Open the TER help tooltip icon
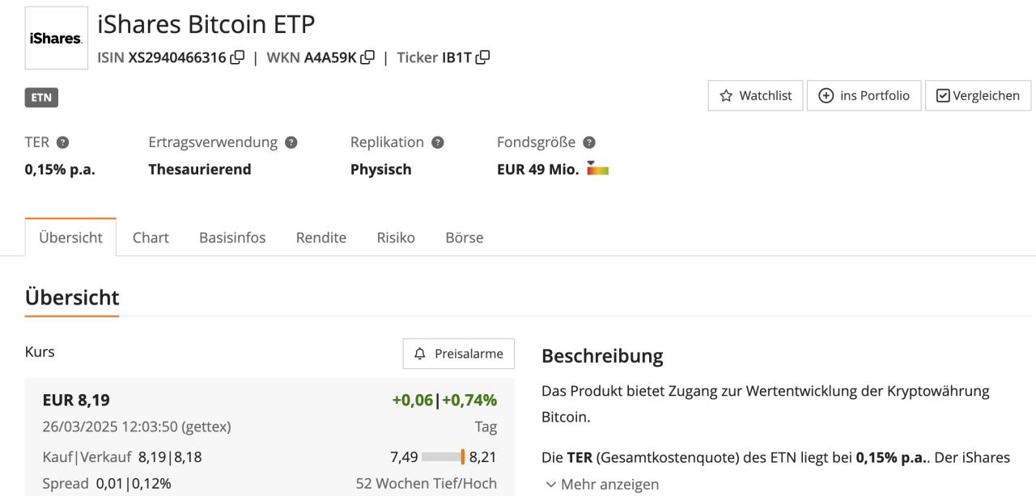 (62, 142)
